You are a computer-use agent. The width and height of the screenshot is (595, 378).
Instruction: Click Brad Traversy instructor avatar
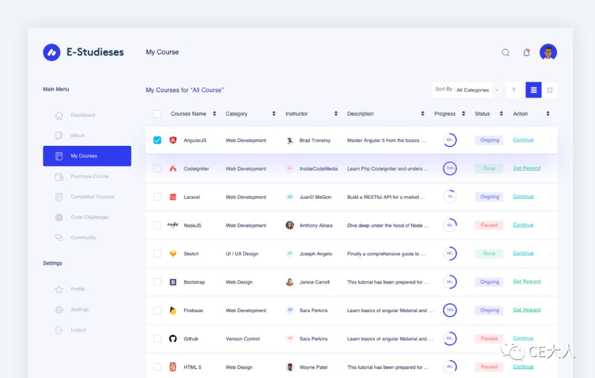(290, 140)
